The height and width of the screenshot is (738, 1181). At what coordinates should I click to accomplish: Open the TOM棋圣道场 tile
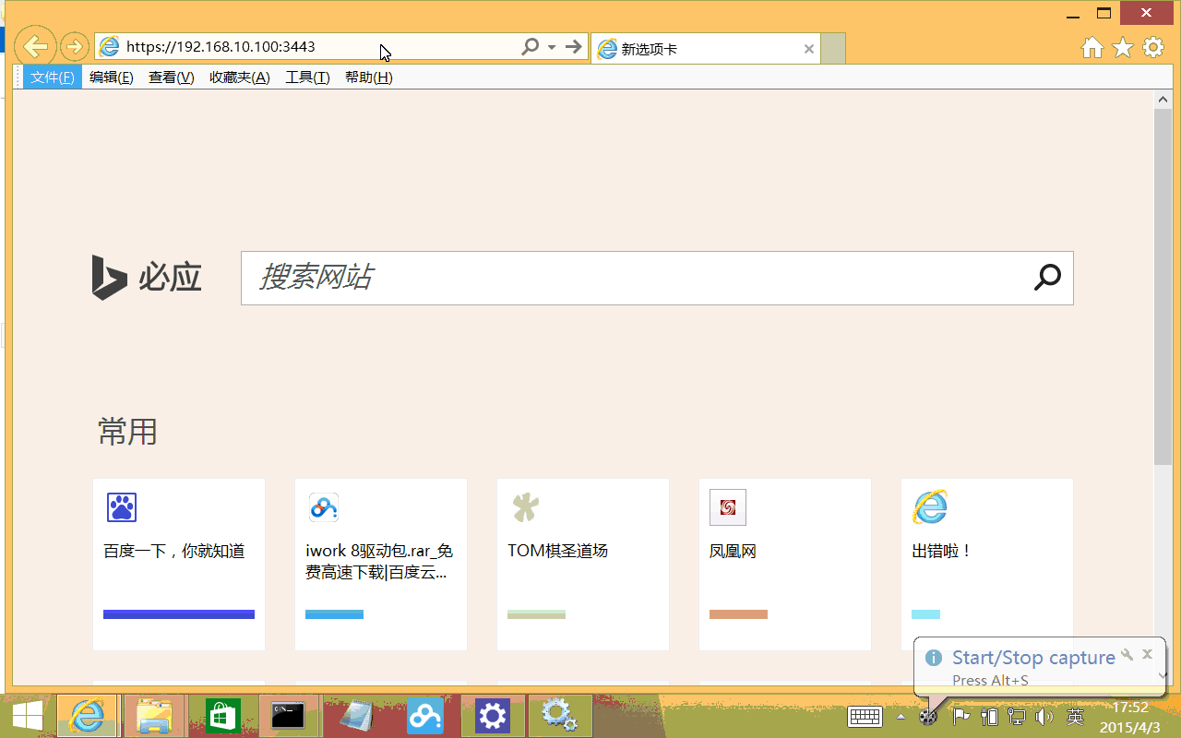[582, 564]
